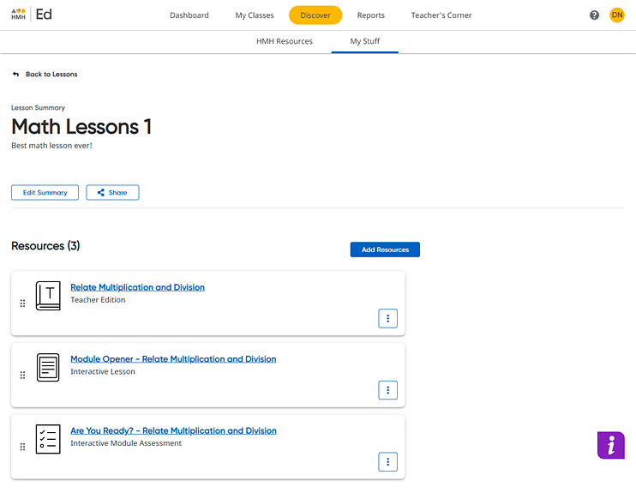636x493 pixels.
Task: Open the DN user profile avatar
Action: pos(617,15)
